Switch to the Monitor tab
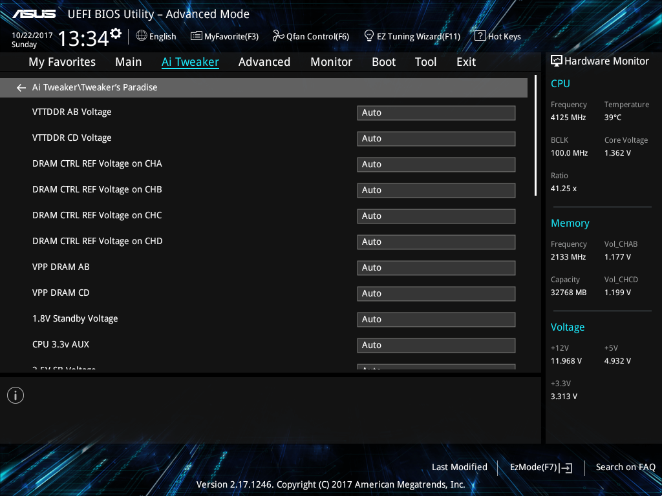 (332, 62)
